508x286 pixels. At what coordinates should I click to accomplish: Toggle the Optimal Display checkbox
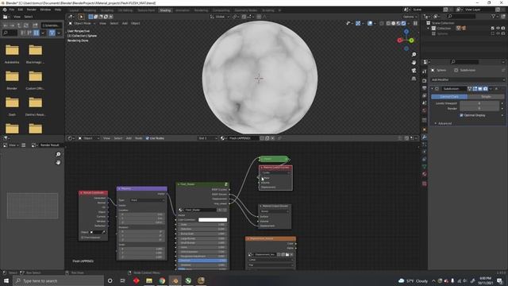[461, 115]
